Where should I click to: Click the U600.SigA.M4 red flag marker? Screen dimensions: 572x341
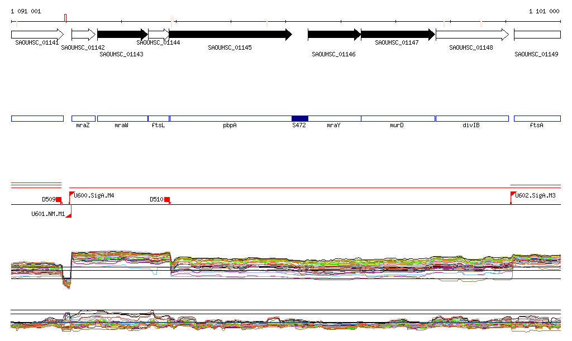pos(71,195)
